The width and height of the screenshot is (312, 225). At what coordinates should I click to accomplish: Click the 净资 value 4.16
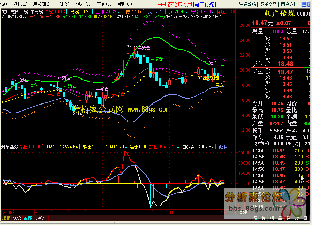point(278,137)
